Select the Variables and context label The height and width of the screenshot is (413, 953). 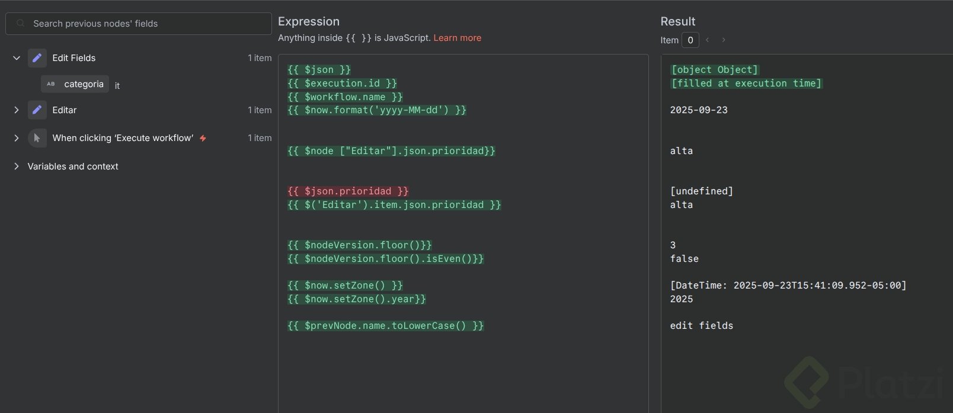(73, 167)
